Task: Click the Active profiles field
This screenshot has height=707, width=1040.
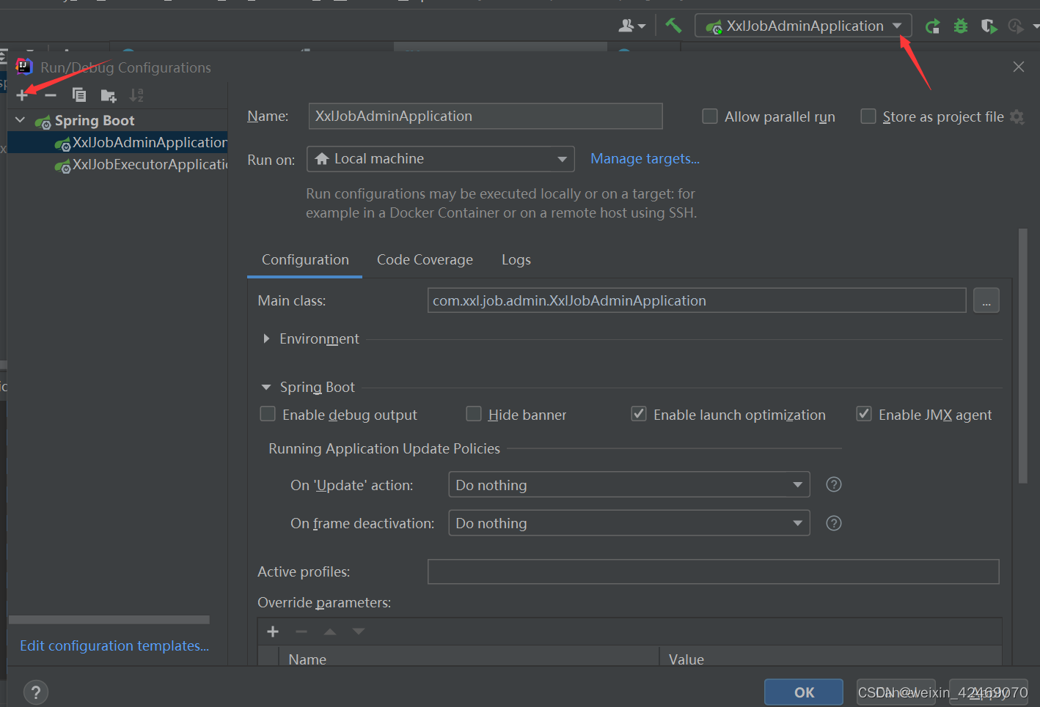Action: click(713, 571)
